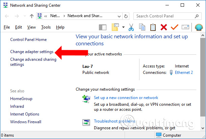The width and height of the screenshot is (206, 139).
Task: Click the window title bar network icon
Action: click(x=5, y=5)
